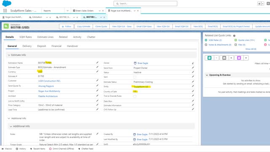Screen dimensions: 270x152
Task: Edit Estimate Type with pencil icon
Action: click(x=97, y=67)
